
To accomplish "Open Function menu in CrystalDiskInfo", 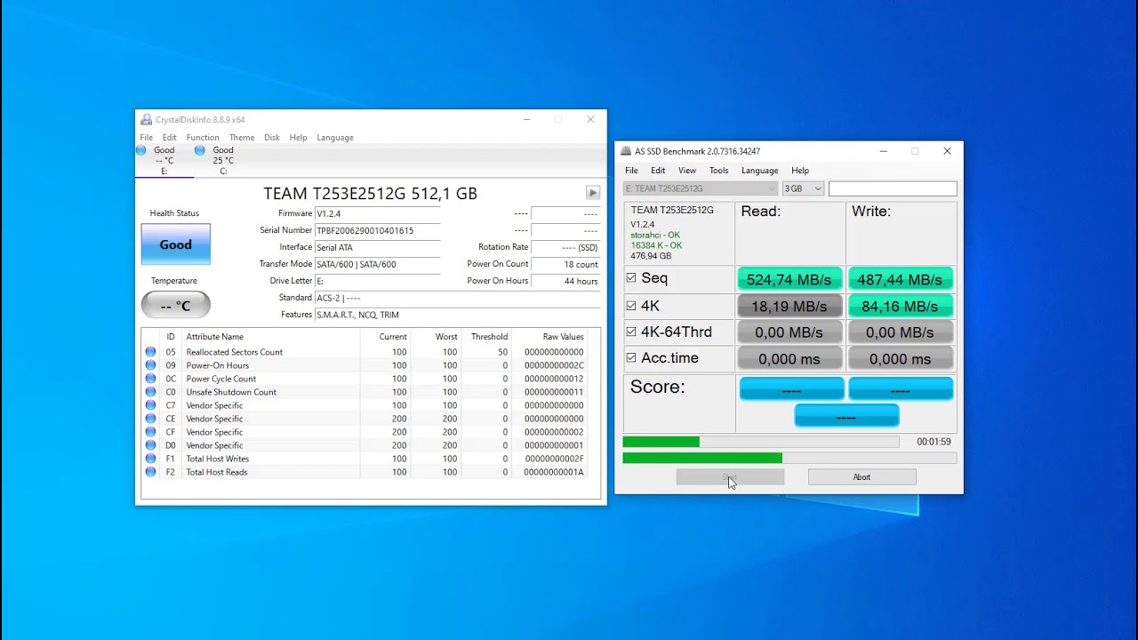I will 203,138.
